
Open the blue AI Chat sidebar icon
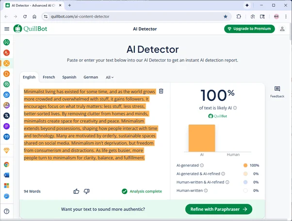[x=6, y=95]
